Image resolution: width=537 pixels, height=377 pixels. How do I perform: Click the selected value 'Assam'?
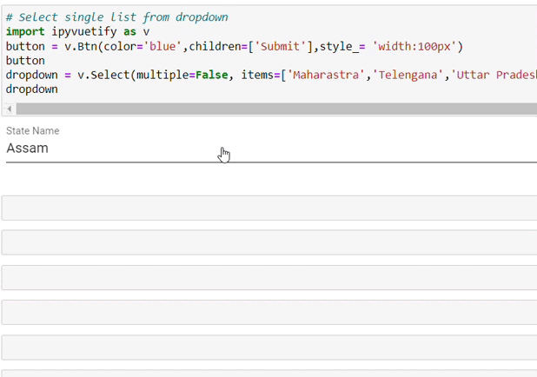coord(28,149)
